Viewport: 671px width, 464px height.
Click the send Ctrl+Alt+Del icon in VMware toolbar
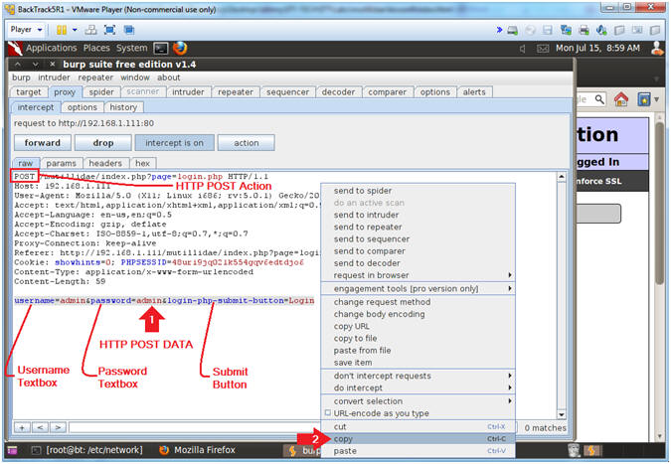pyautogui.click(x=90, y=30)
